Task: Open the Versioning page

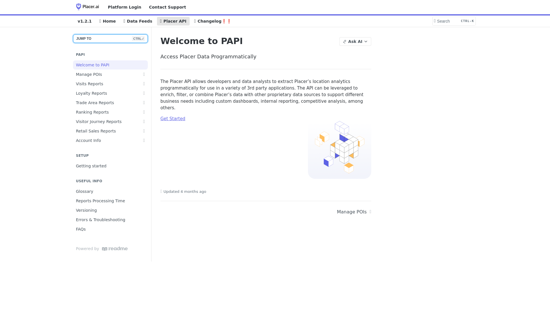Action: 110,210
